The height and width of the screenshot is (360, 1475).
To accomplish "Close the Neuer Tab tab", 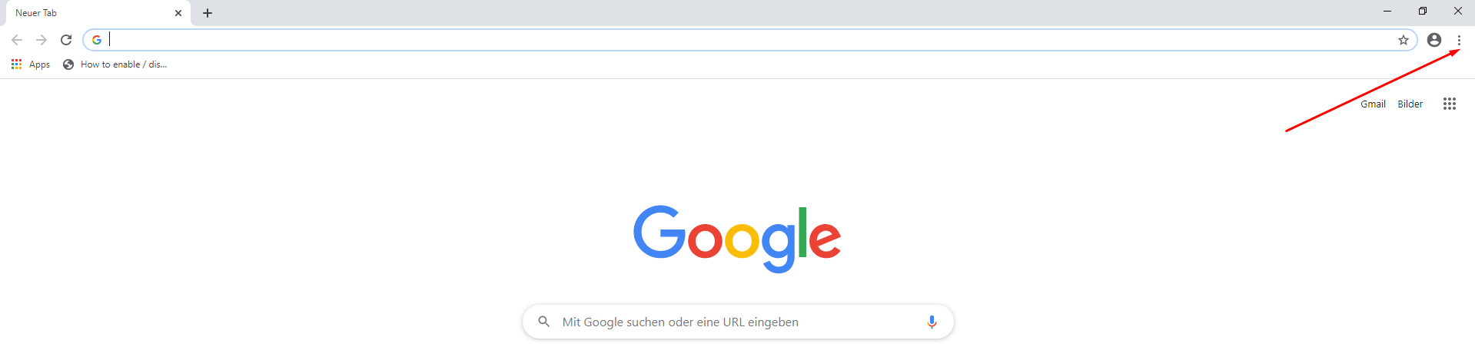I will pos(178,13).
